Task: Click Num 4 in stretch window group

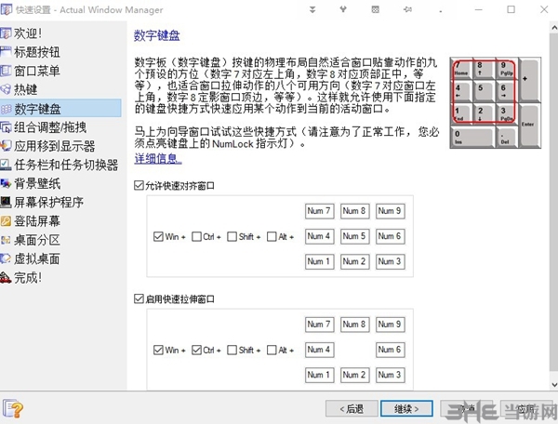Action: (319, 350)
